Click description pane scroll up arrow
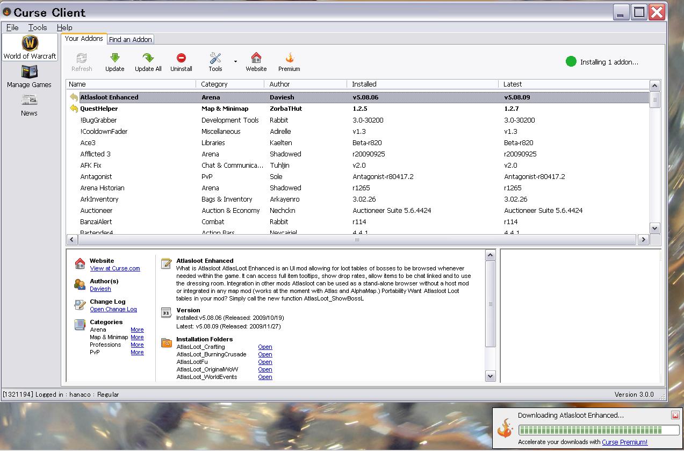 pos(490,254)
